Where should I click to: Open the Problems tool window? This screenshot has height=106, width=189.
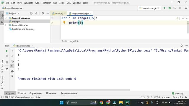[x=36, y=93]
